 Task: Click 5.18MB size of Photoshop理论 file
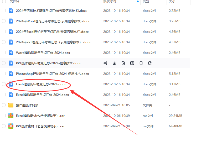click(174, 74)
